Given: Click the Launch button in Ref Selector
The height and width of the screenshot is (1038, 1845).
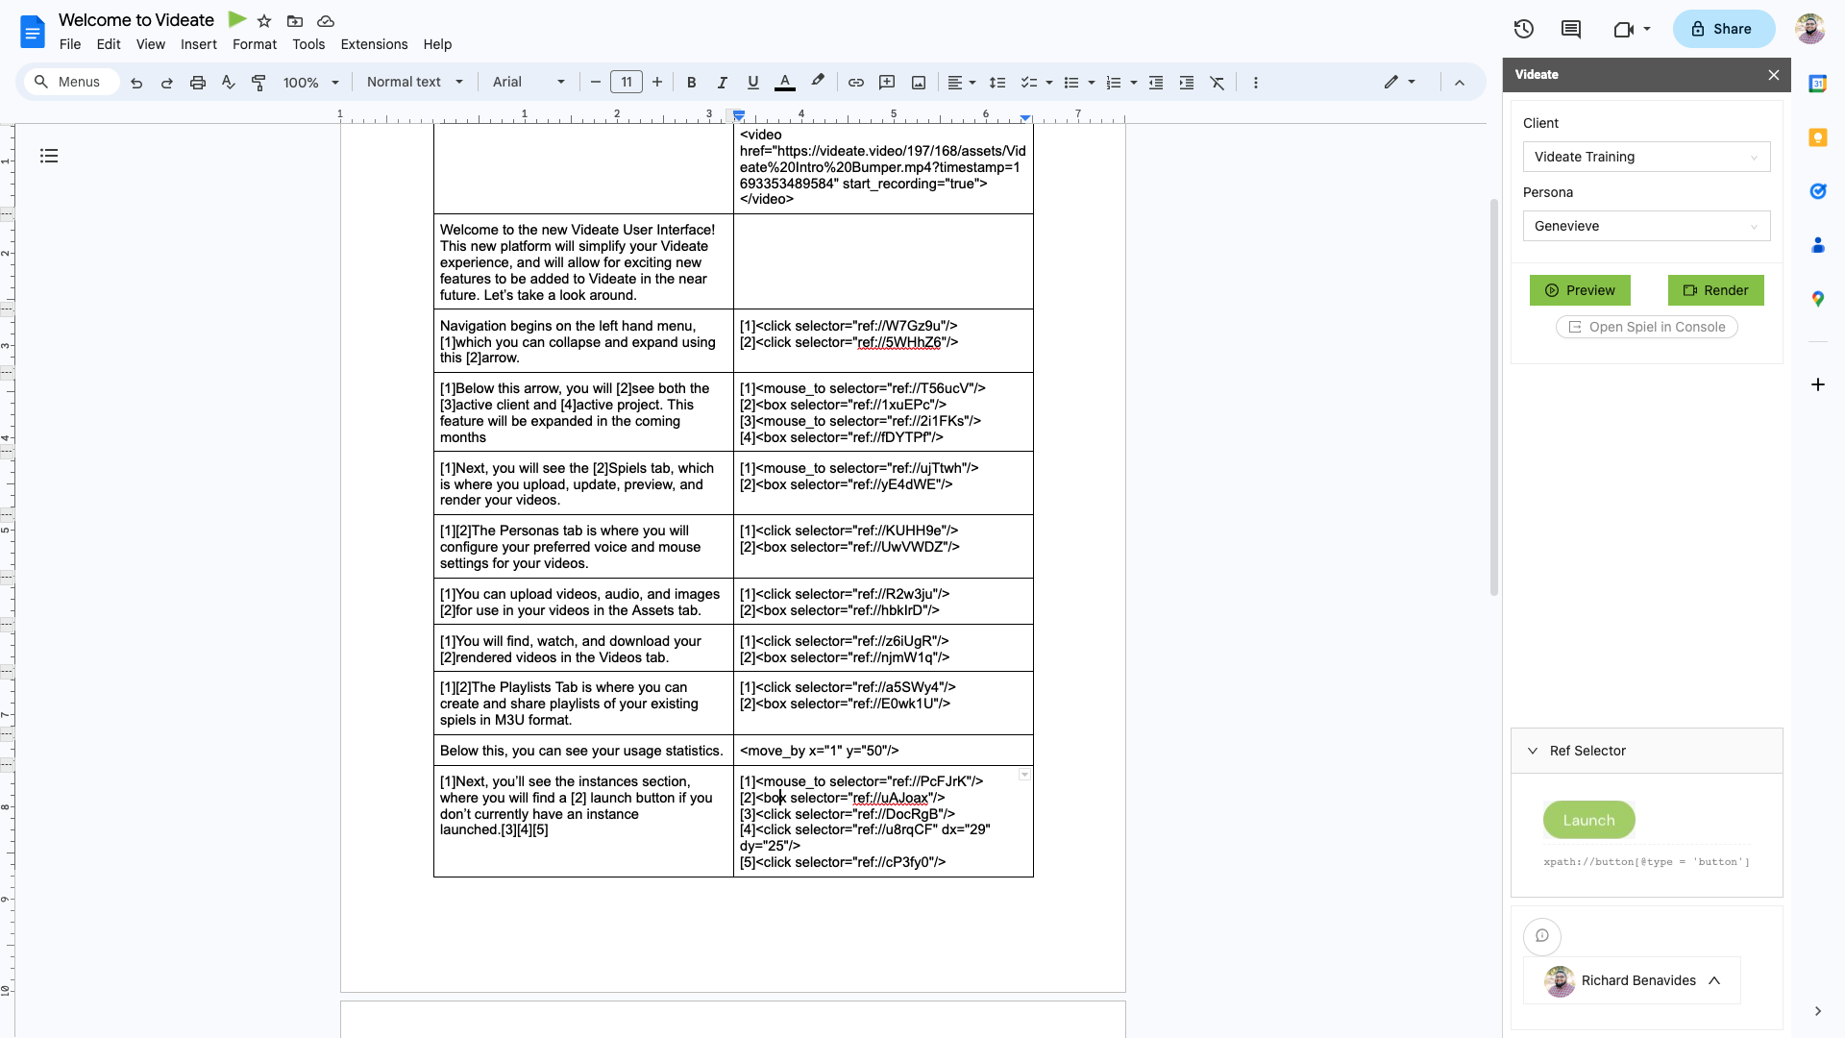Looking at the screenshot, I should click(1588, 820).
